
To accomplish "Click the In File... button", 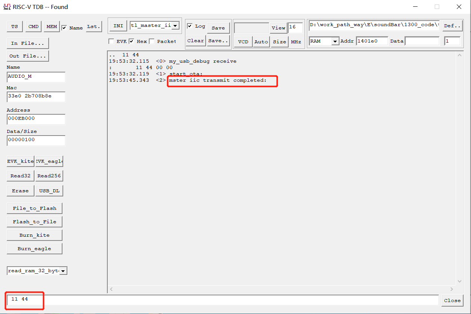I will coord(28,43).
